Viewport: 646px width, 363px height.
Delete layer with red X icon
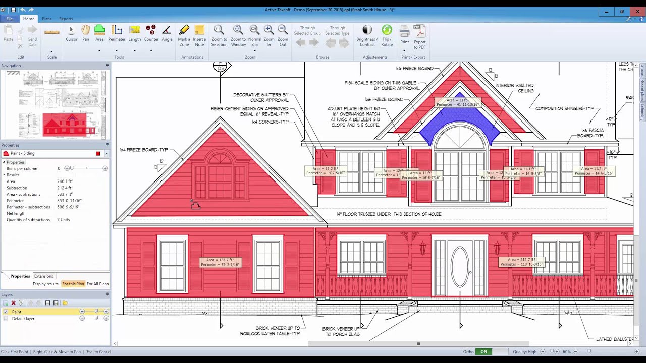click(x=14, y=303)
